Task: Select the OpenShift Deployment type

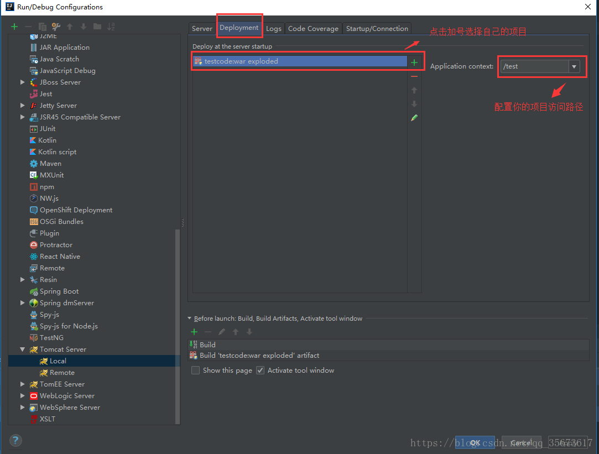Action: [71, 210]
